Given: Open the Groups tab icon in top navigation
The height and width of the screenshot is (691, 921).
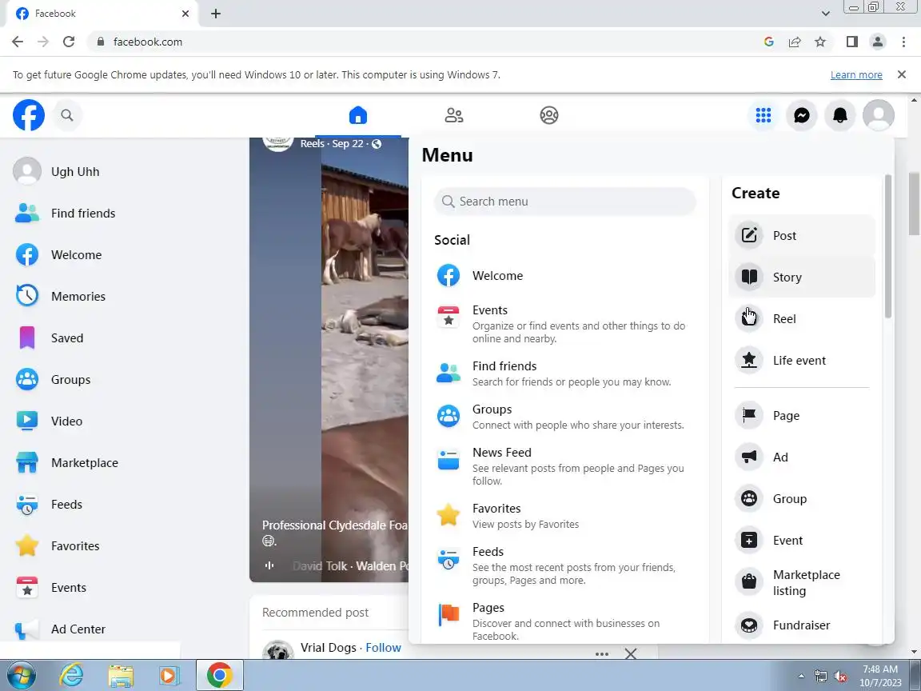Looking at the screenshot, I should coord(548,115).
